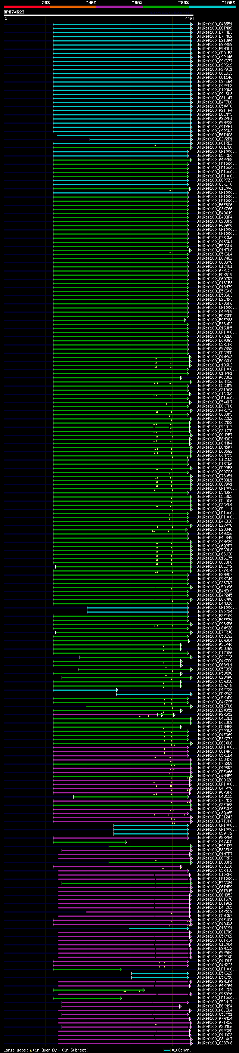Image resolution: width=239 pixels, height=1053 pixels.
Task: Click the UniRef100_B9HDL1 label
Action: coord(214,49)
